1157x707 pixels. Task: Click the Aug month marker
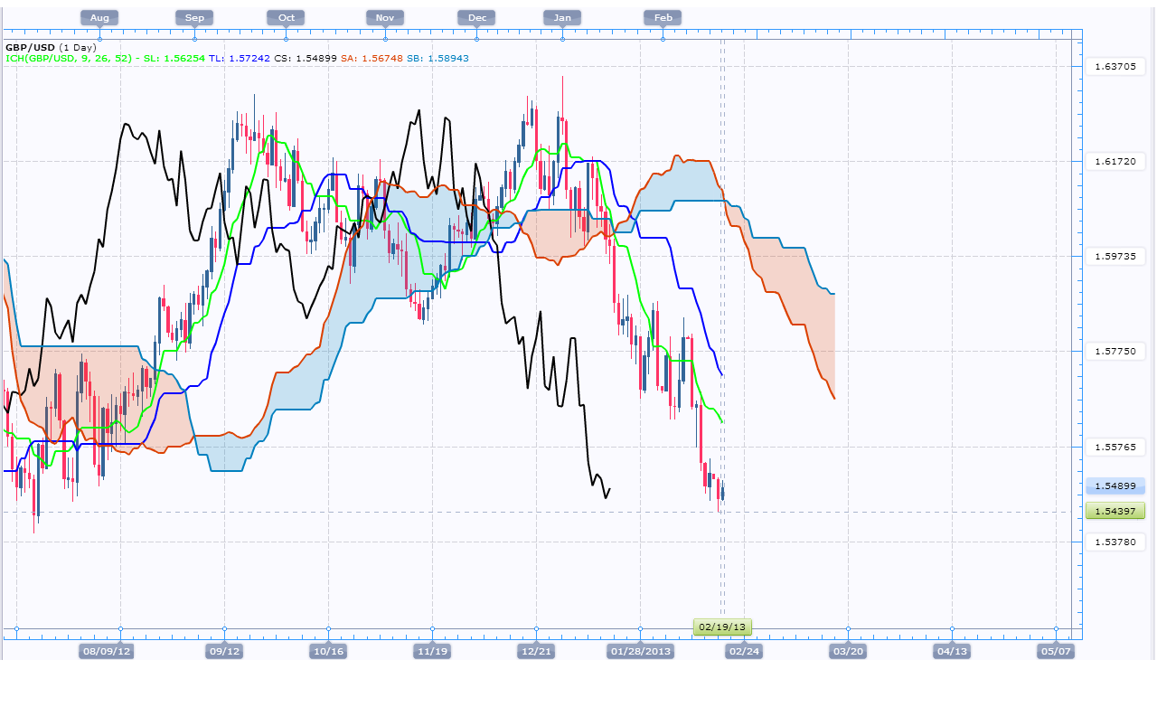[99, 17]
